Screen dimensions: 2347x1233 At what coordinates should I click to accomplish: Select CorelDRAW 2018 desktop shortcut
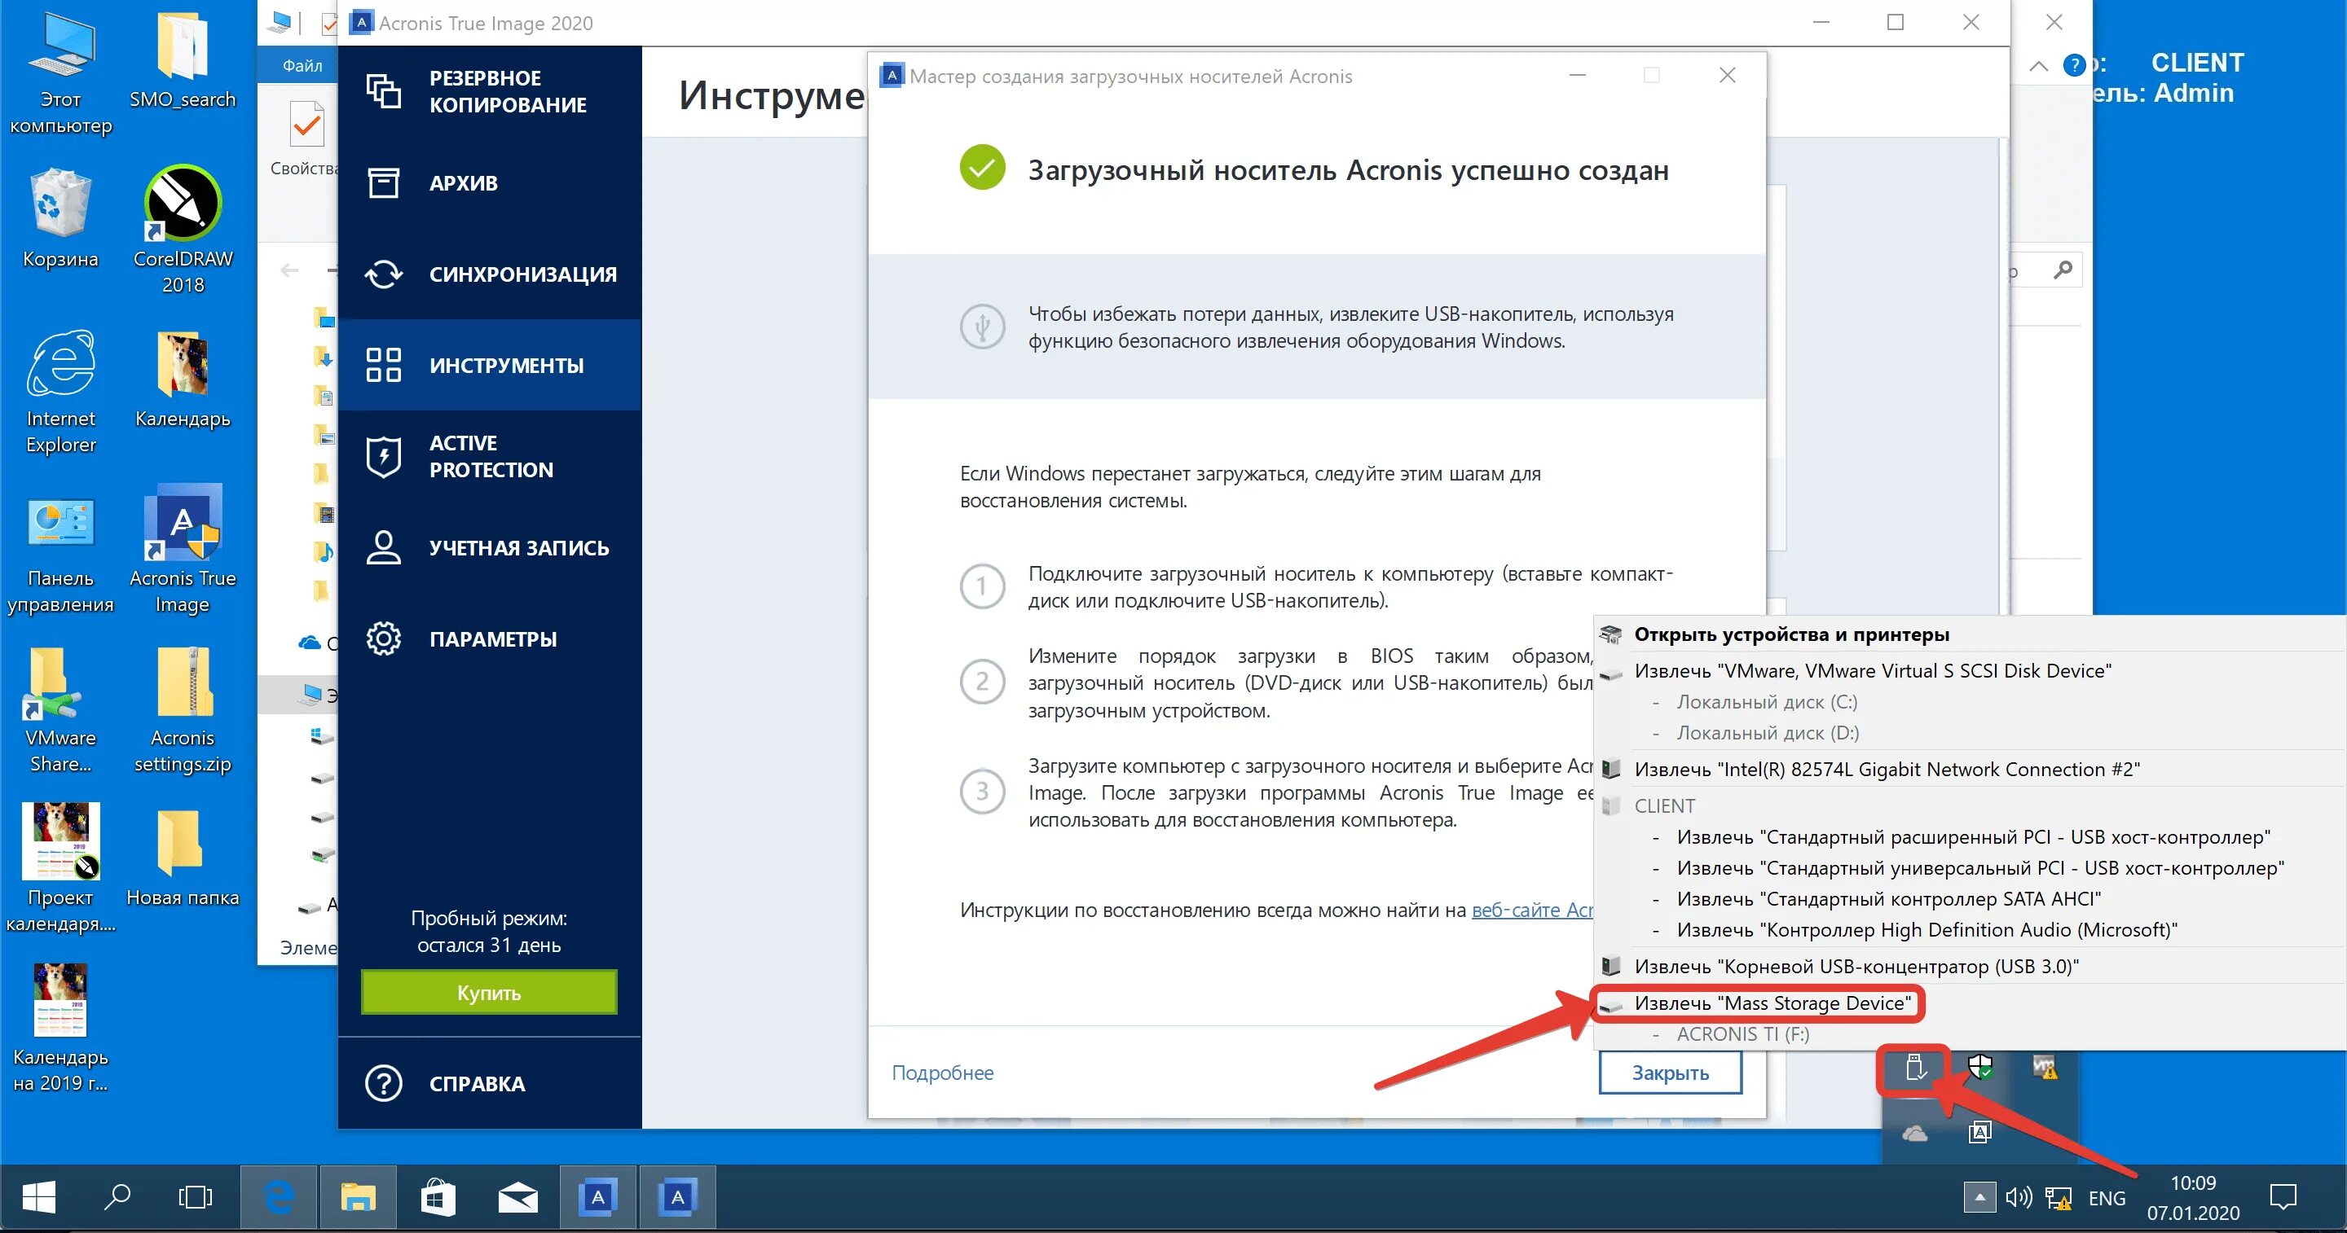(x=183, y=230)
